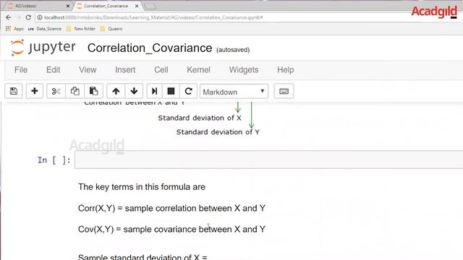
Task: Open a new browser tab
Action: 150,6
